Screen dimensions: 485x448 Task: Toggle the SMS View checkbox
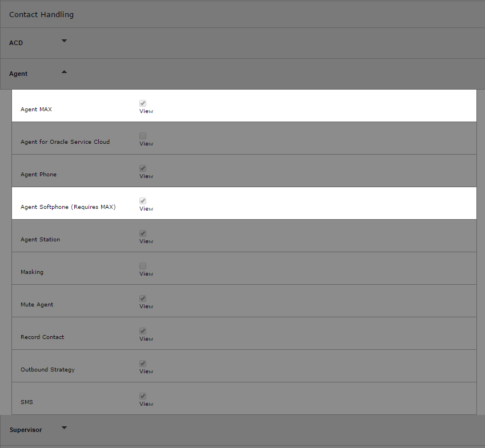pos(143,396)
